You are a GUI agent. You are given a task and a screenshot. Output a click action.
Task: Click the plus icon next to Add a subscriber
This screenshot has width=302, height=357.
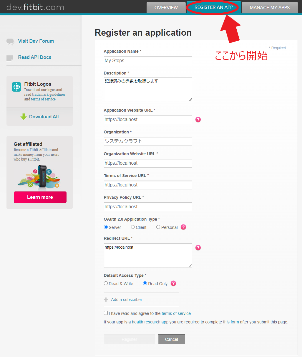pyautogui.click(x=106, y=299)
